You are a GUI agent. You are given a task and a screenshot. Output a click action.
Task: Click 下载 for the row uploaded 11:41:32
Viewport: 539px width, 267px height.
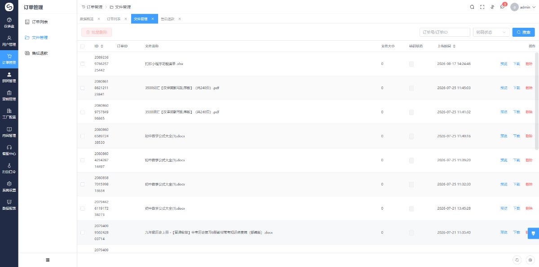tap(517, 112)
